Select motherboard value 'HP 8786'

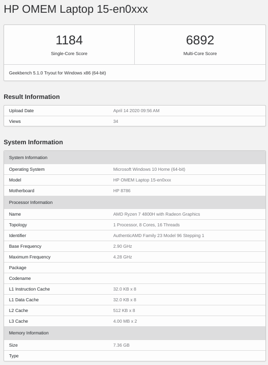(x=122, y=191)
